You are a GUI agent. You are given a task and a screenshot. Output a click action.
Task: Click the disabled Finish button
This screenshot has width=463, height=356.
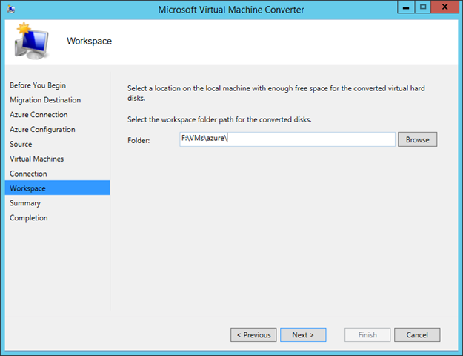(367, 334)
